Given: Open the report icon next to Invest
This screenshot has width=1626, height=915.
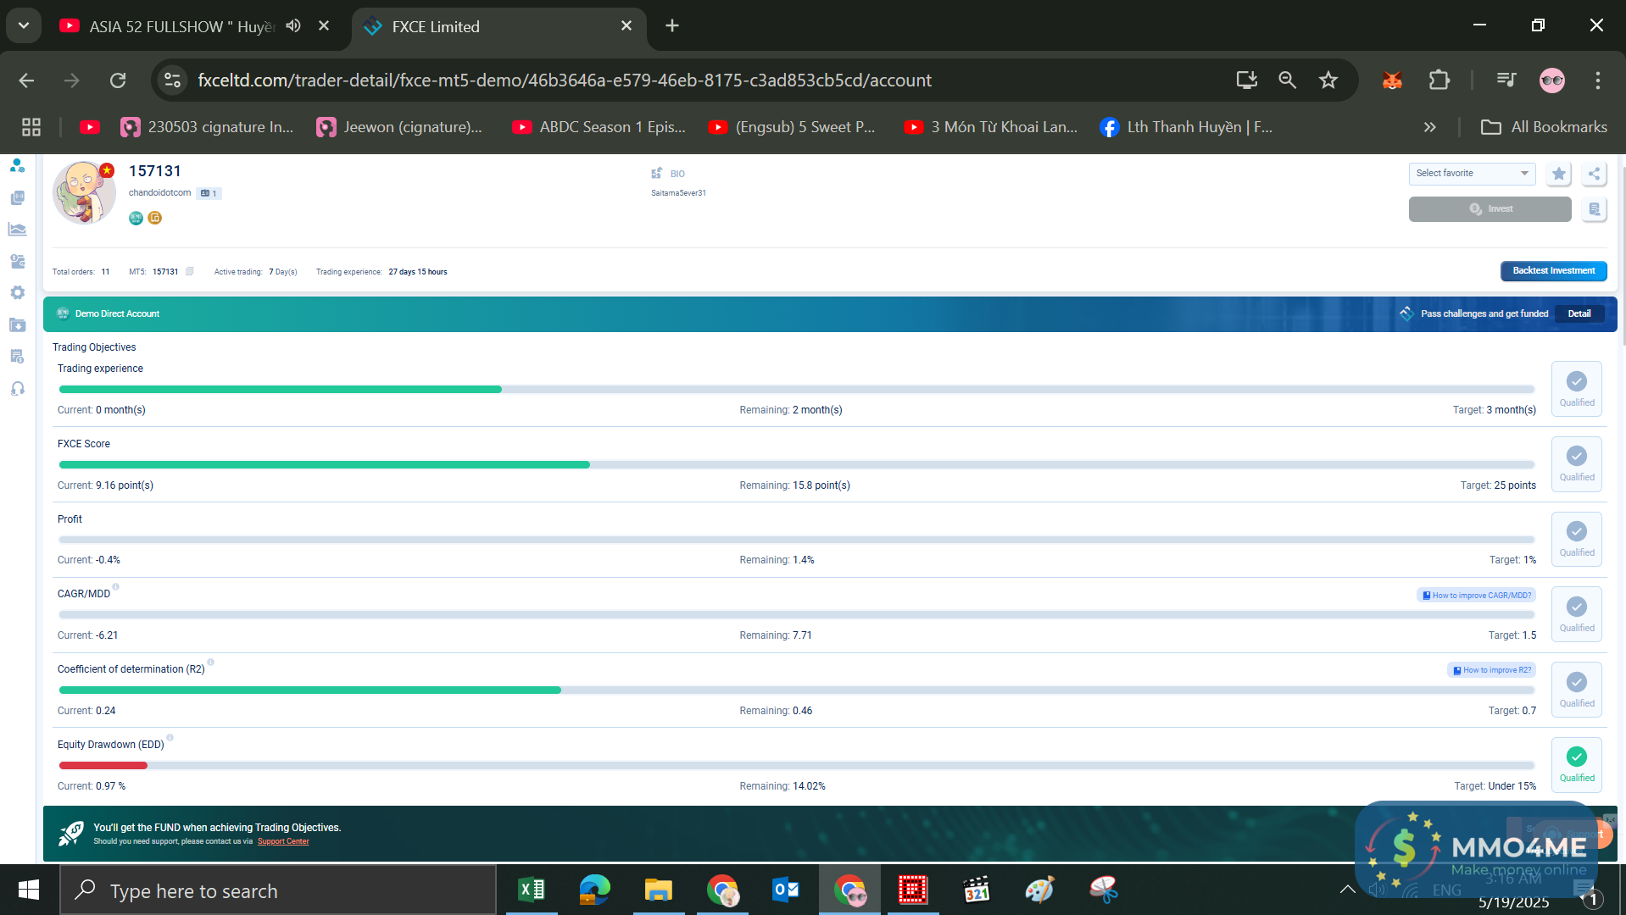Looking at the screenshot, I should tap(1594, 209).
